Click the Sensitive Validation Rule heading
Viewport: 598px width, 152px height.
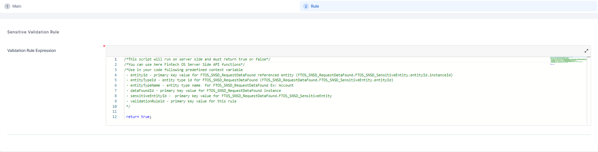[33, 32]
